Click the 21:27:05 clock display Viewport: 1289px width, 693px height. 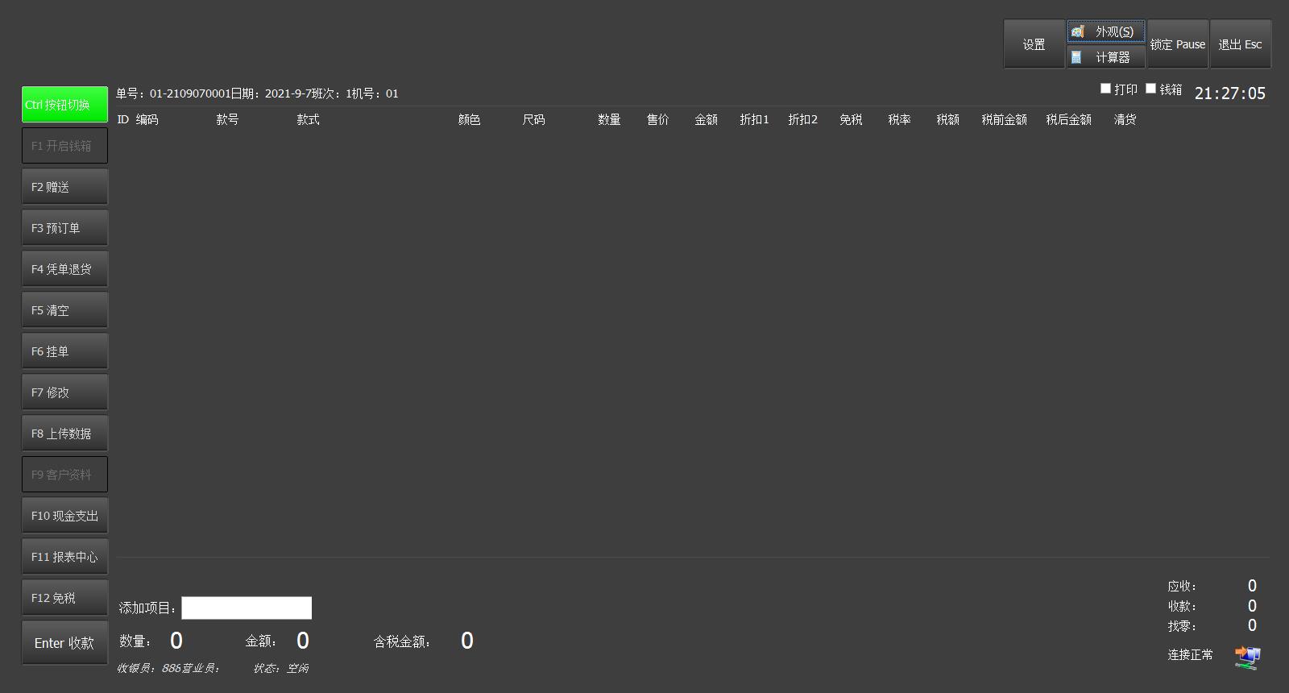click(1230, 93)
